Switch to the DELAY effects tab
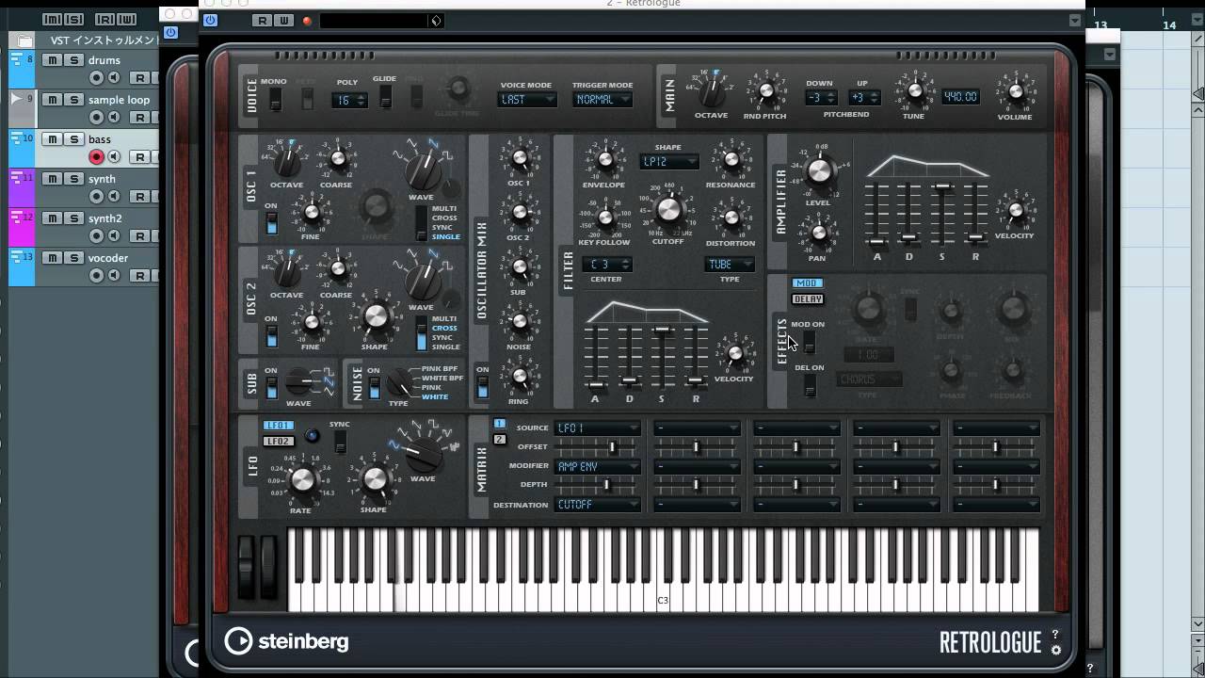This screenshot has height=678, width=1205. 807,299
